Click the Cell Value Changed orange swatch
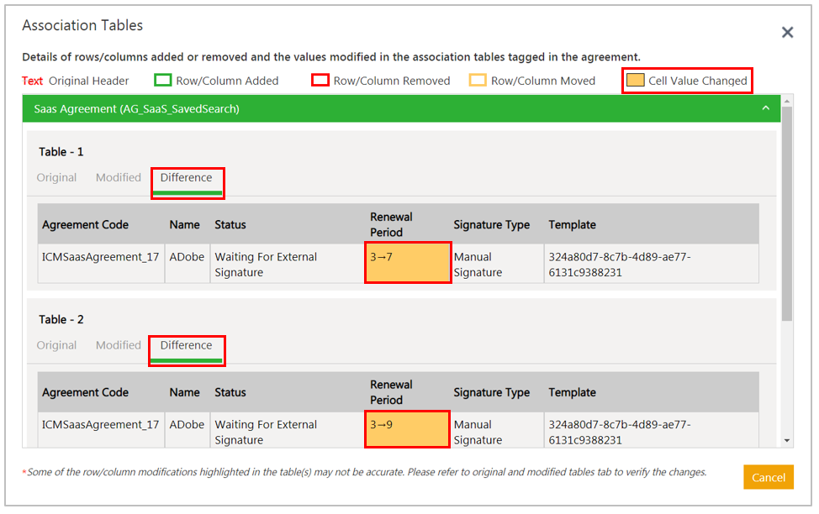Viewport: 819px width, 514px height. click(x=636, y=81)
